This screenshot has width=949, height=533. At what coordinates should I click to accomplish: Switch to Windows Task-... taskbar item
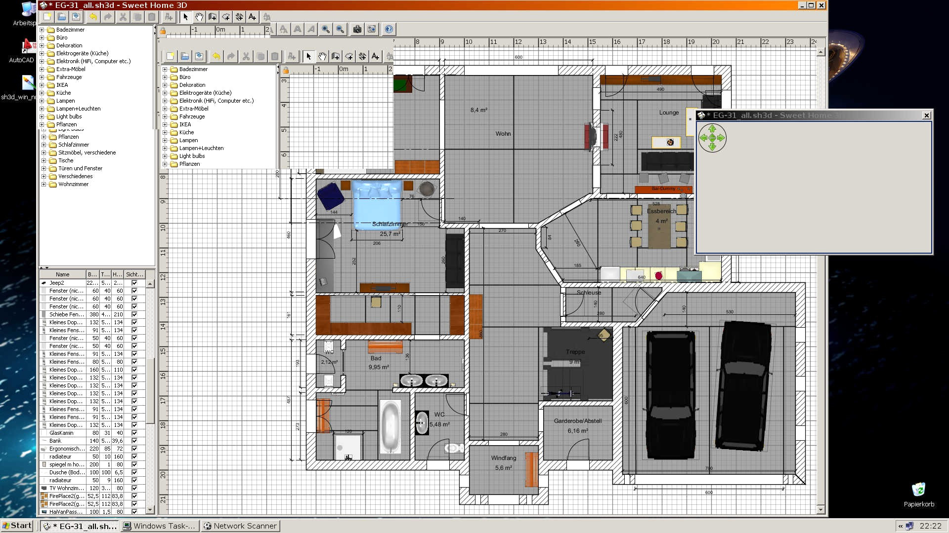point(160,526)
